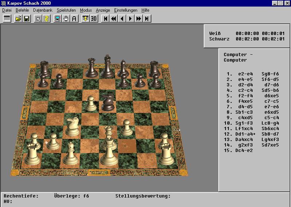Step forward one move

pos(130,19)
